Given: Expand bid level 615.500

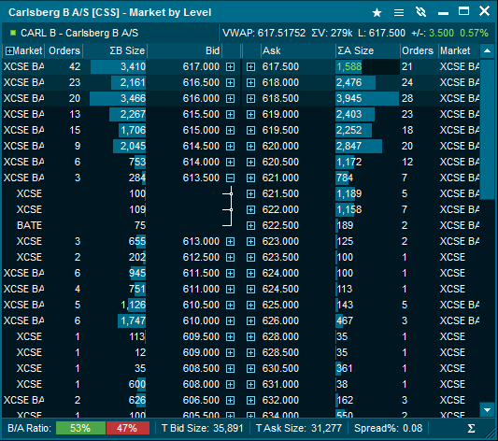Looking at the screenshot, I should pyautogui.click(x=230, y=114).
